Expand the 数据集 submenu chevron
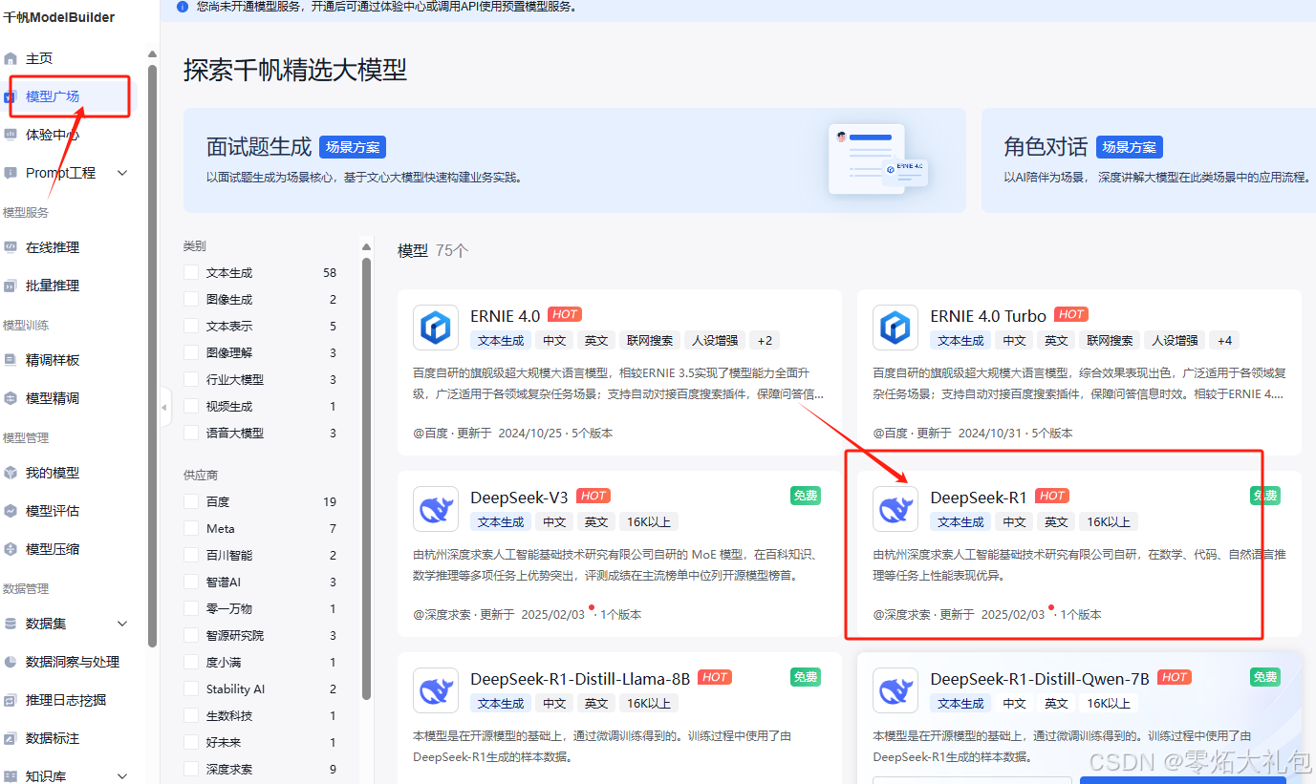This screenshot has width=1316, height=784. pyautogui.click(x=122, y=624)
